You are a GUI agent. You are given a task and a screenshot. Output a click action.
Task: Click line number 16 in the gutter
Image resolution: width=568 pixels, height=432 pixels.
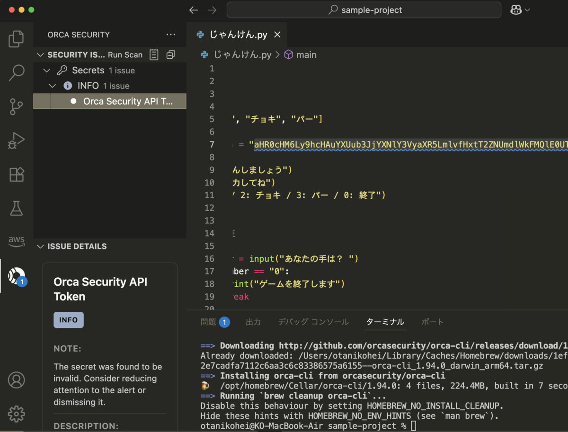click(209, 259)
